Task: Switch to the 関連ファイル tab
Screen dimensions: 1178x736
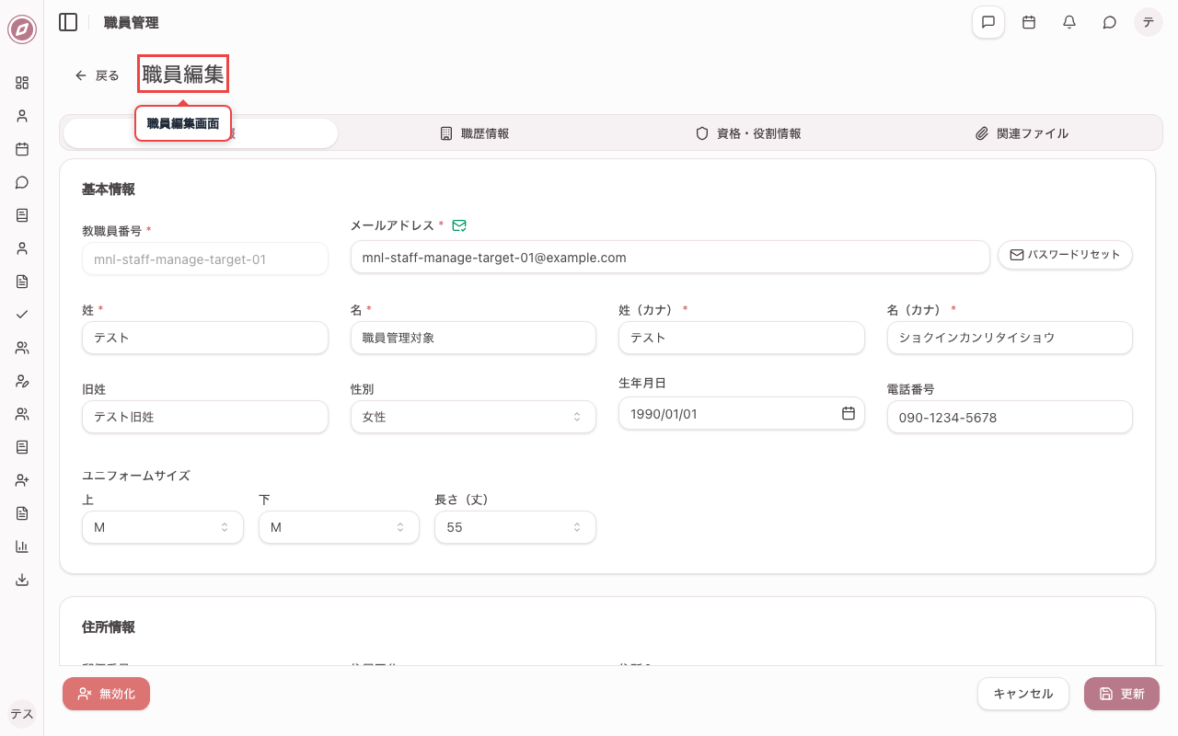Action: click(x=1022, y=133)
